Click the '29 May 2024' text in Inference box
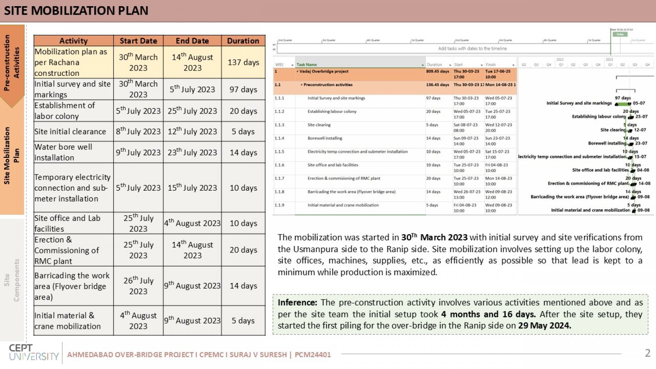The width and height of the screenshot is (656, 369). click(544, 326)
